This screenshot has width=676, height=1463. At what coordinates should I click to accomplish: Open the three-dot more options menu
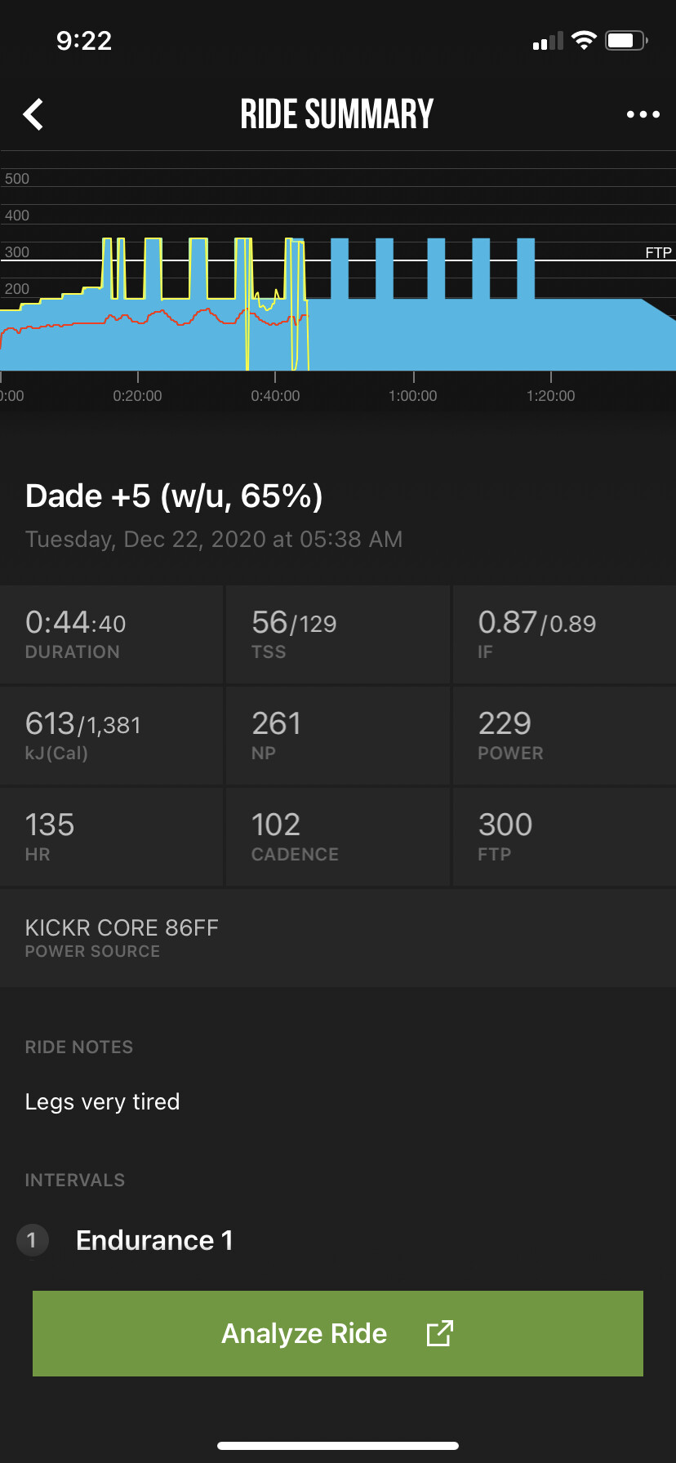pyautogui.click(x=643, y=115)
